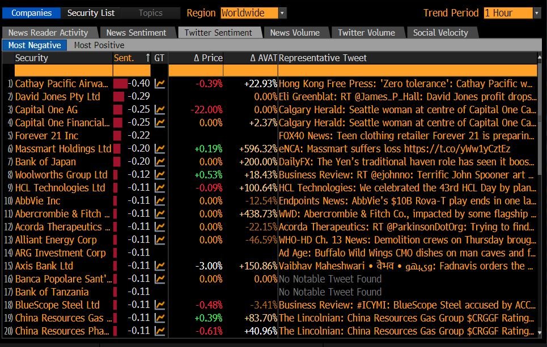Select the Most Positive view
Image resolution: width=547 pixels, height=347 pixels.
[99, 45]
